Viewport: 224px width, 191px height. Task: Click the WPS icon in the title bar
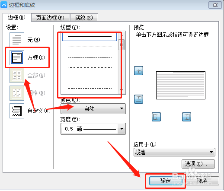4,5
